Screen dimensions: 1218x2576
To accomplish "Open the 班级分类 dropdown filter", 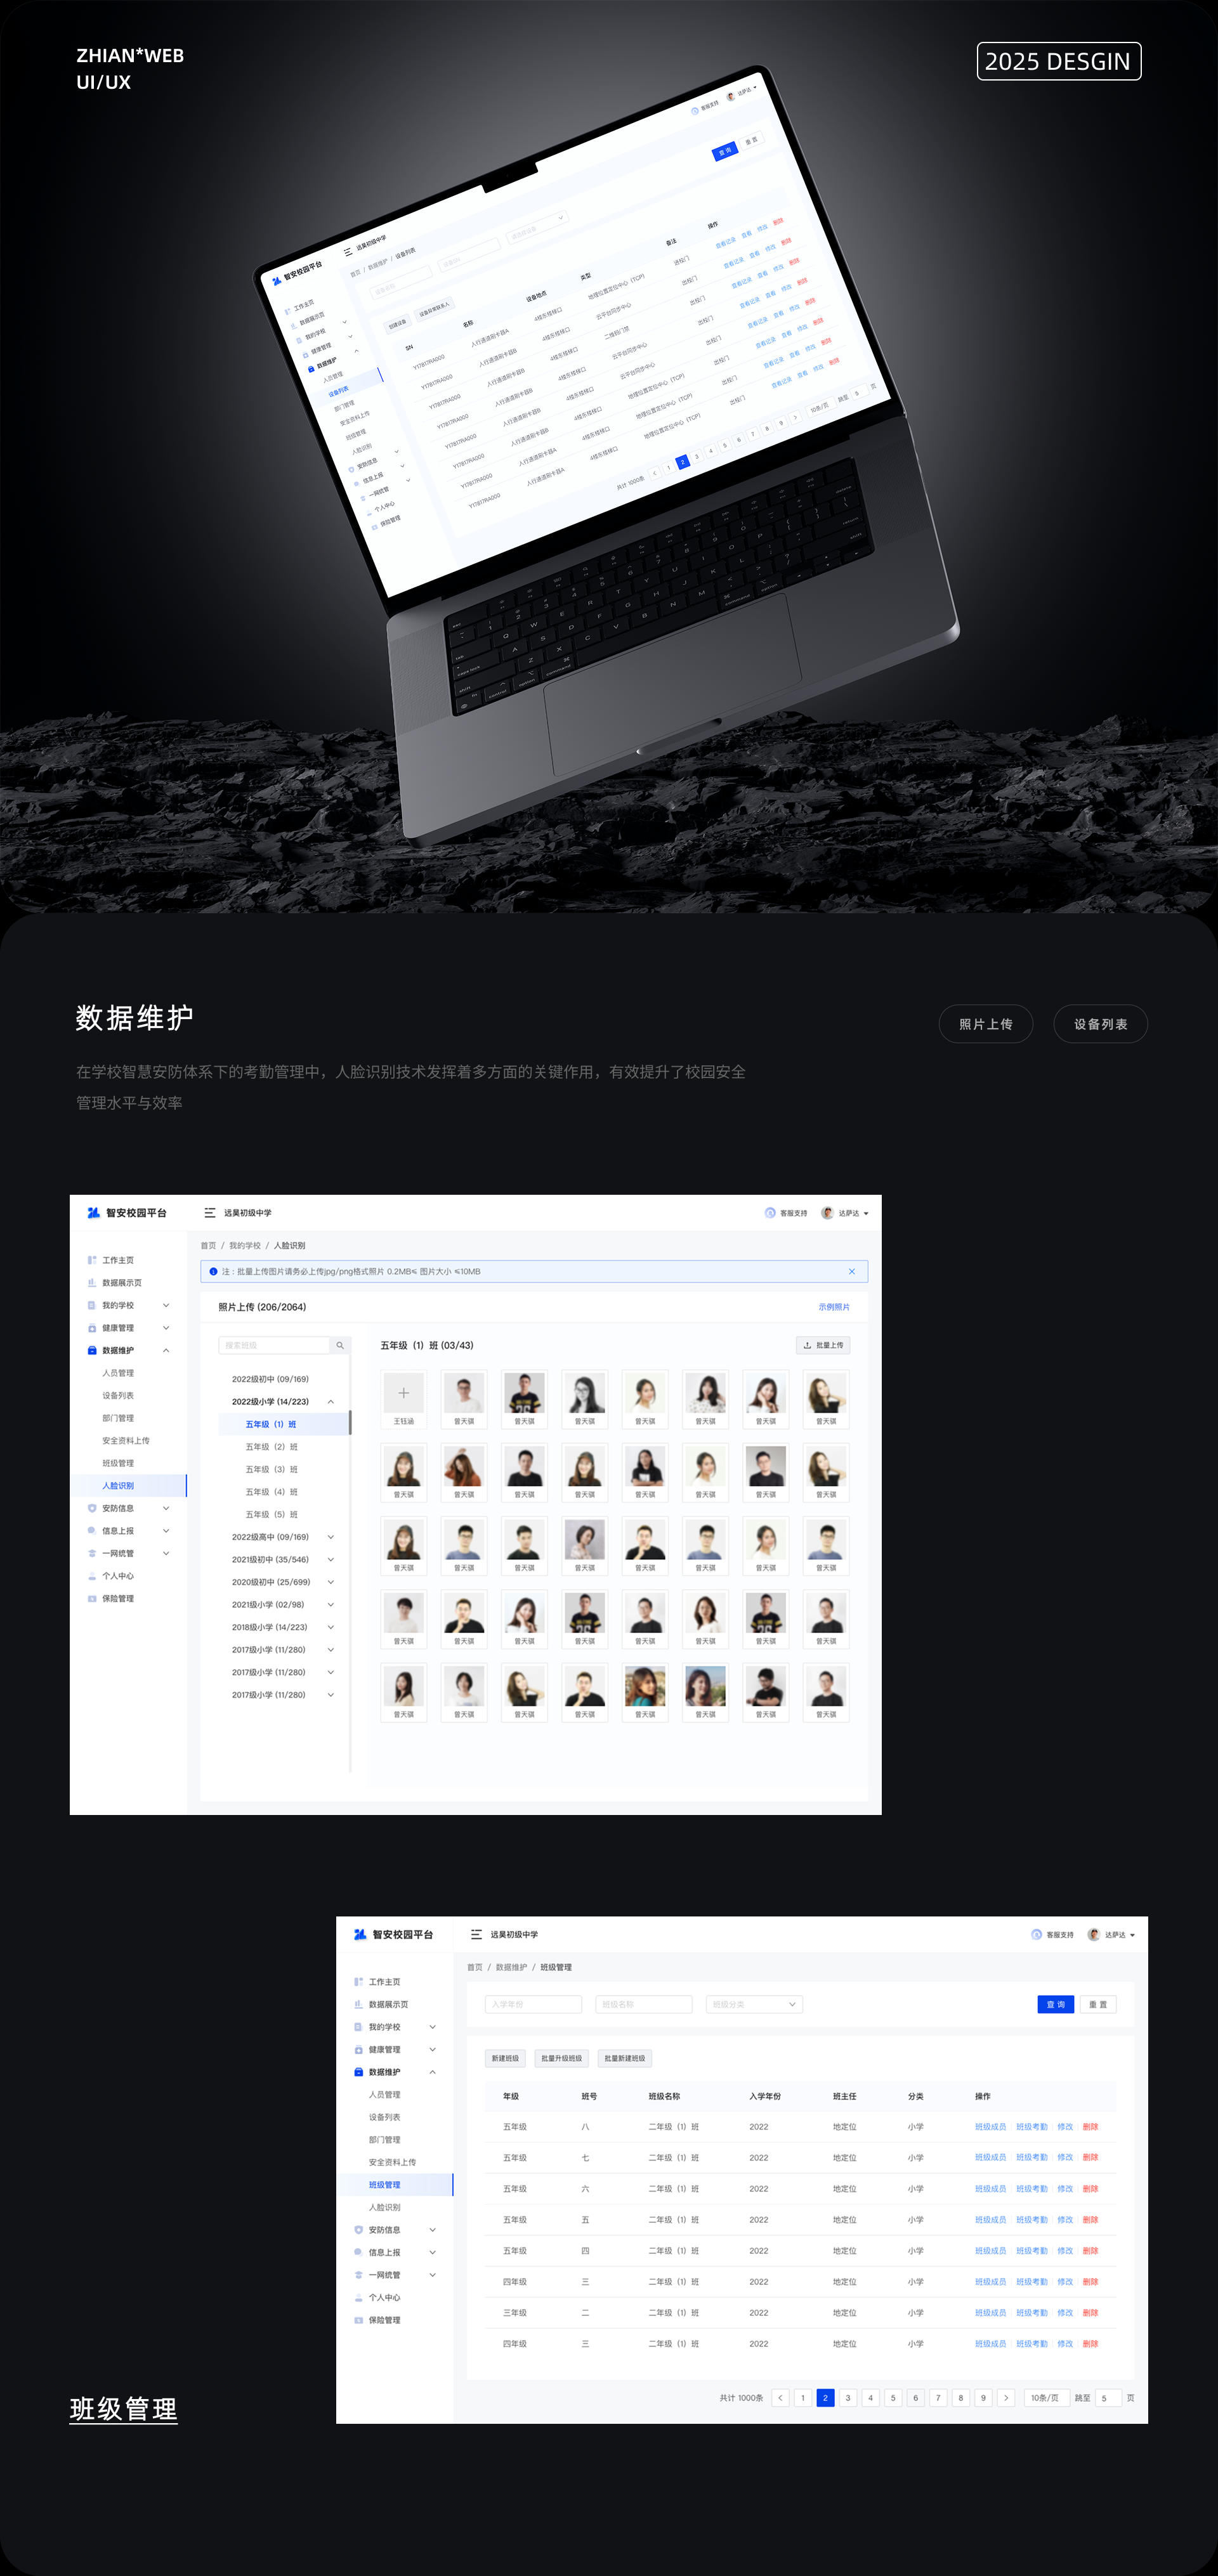I will pos(754,2004).
